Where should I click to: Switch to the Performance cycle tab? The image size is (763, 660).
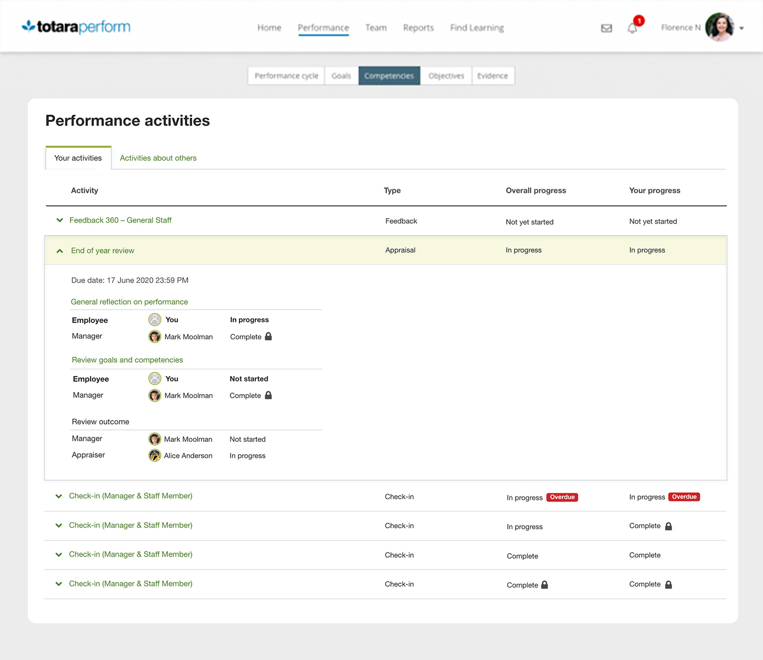coord(287,76)
